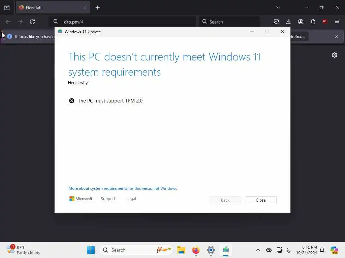Click 'The PC must support TPM 2.0.' text

click(111, 101)
